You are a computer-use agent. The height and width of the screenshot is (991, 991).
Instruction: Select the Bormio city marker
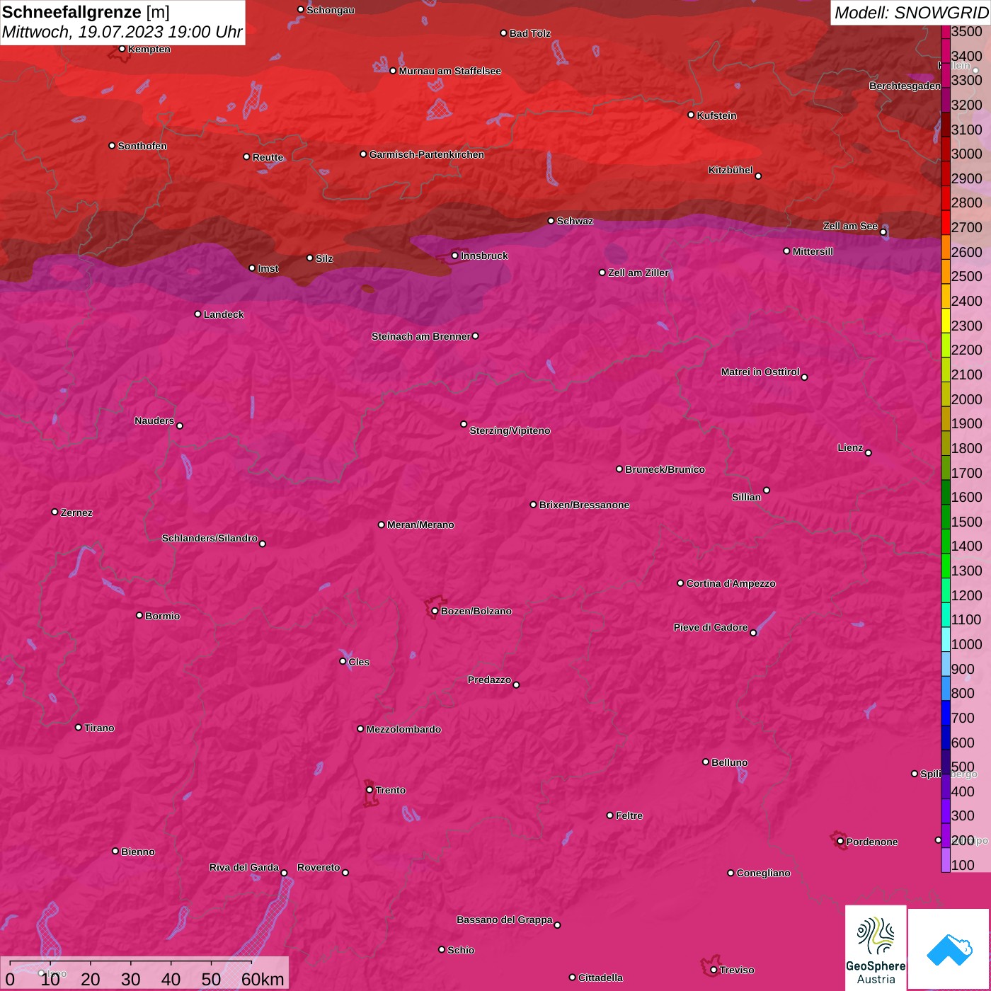click(x=139, y=615)
